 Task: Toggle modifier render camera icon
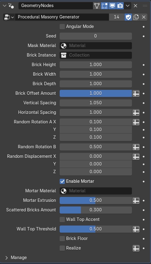click(x=120, y=6)
